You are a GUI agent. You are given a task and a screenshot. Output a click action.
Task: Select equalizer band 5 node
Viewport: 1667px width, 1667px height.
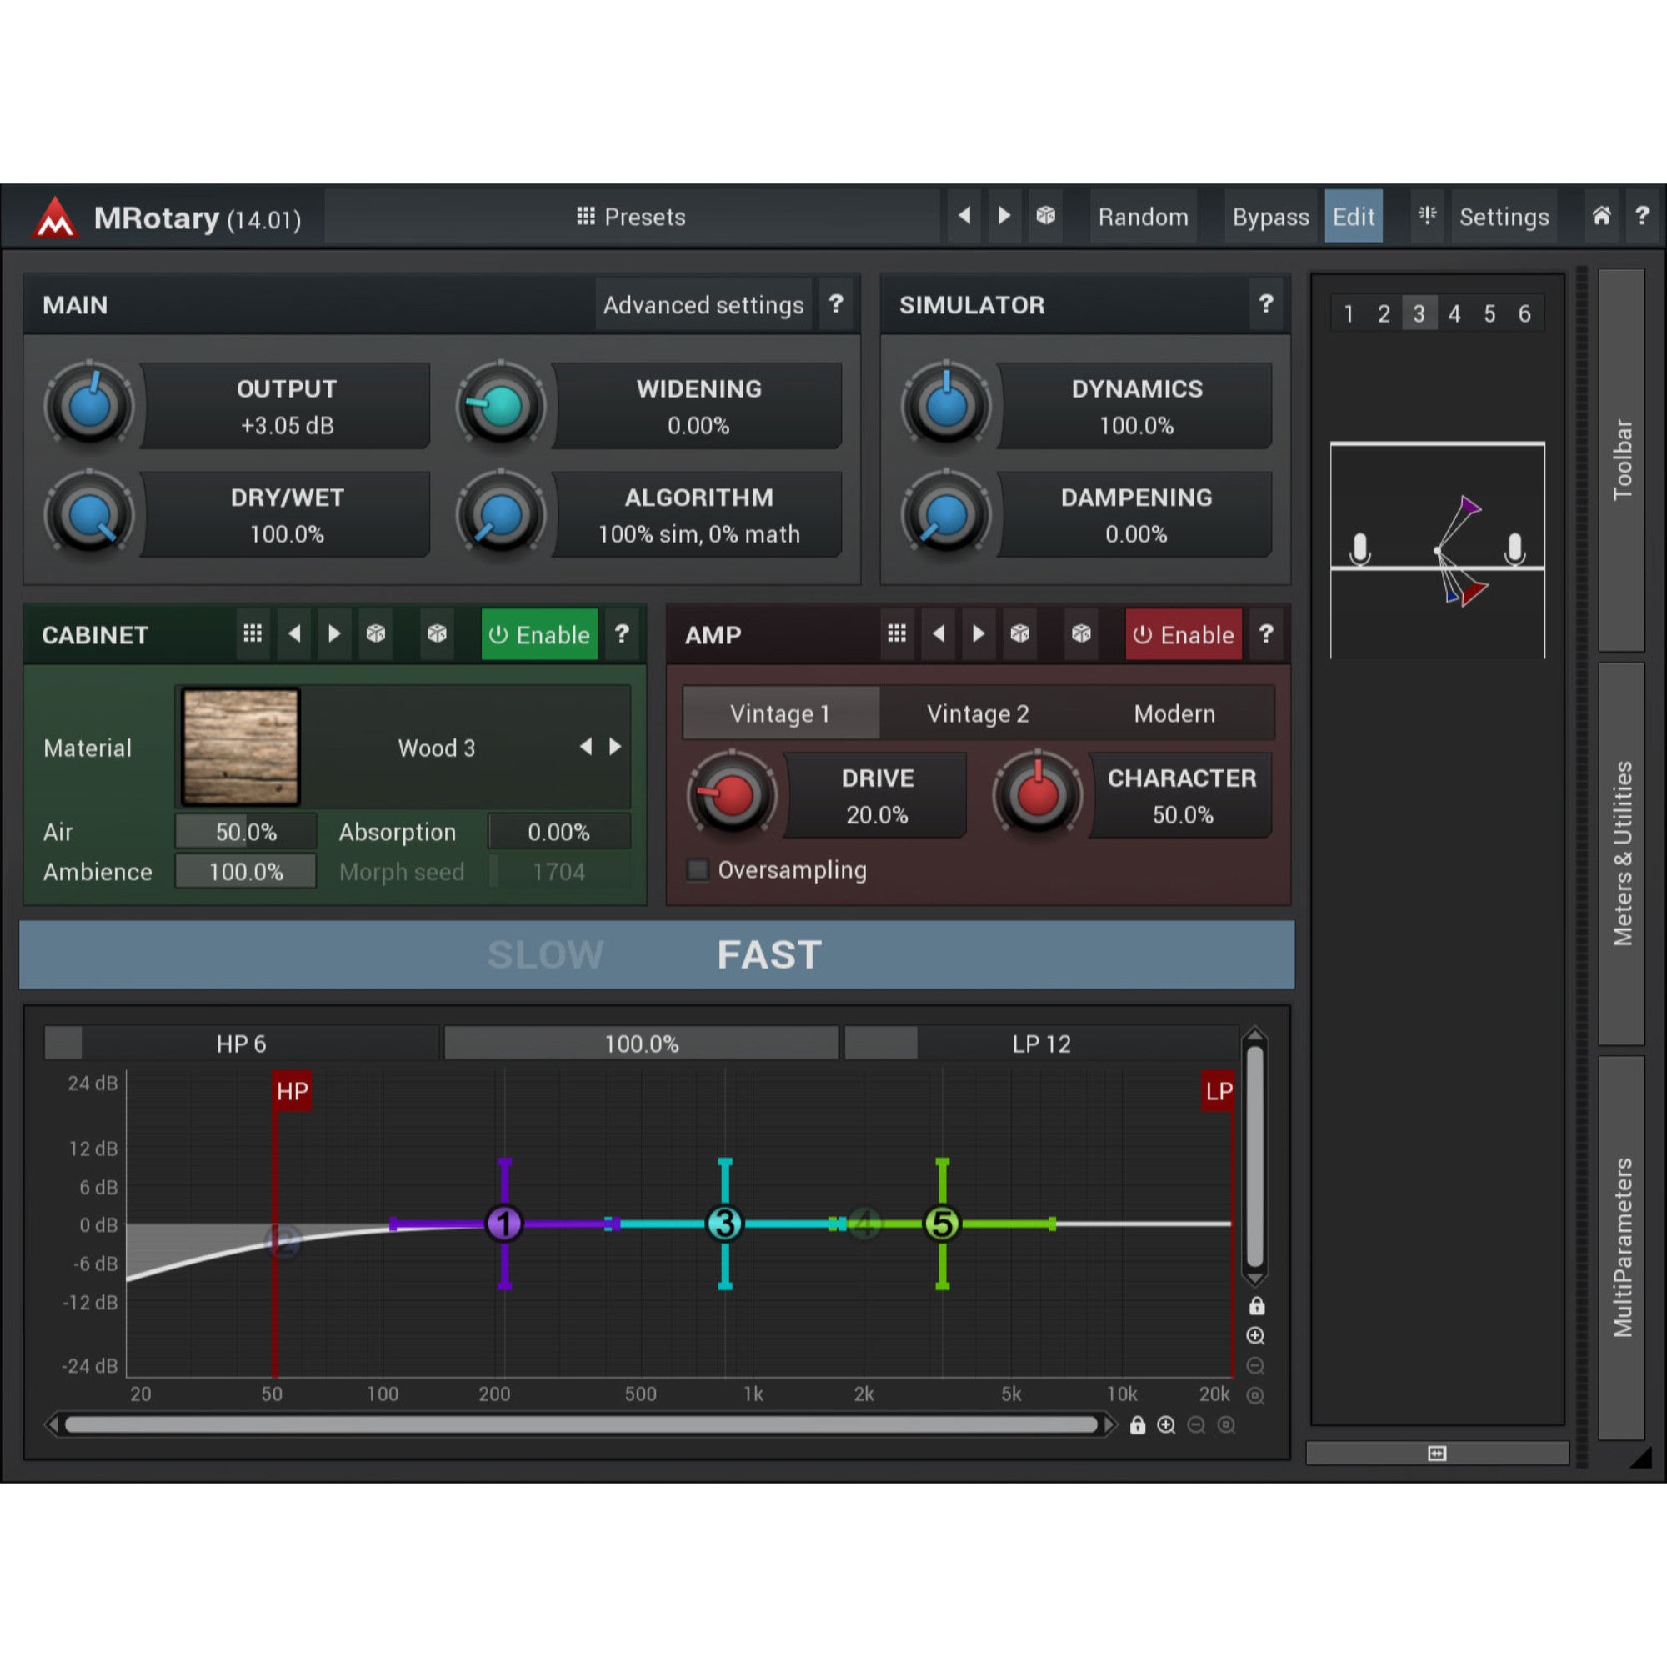point(942,1224)
